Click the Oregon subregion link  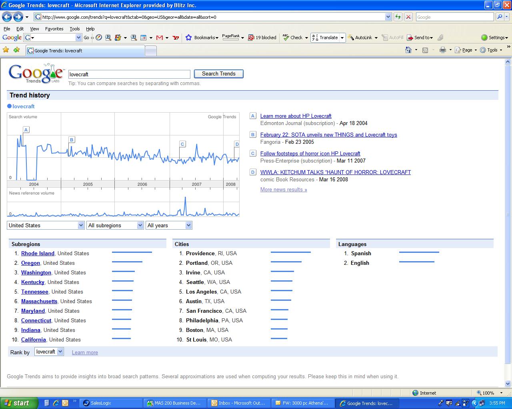(x=30, y=263)
